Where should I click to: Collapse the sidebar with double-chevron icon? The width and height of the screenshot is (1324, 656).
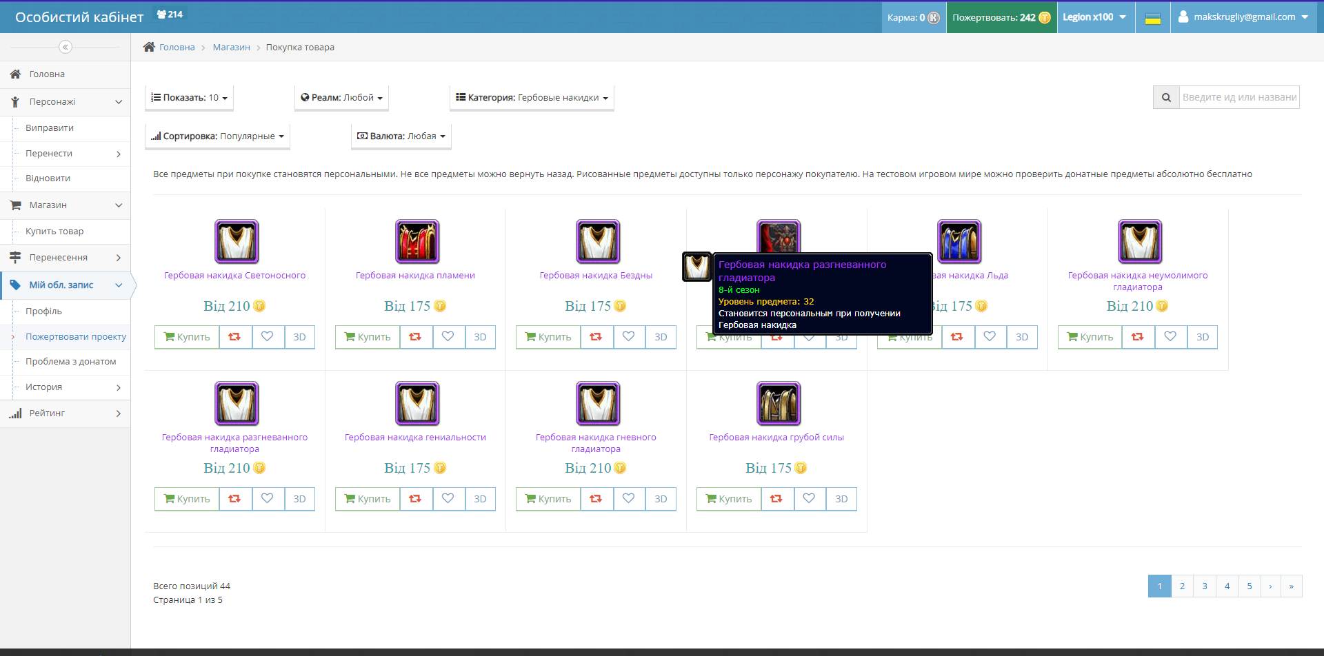click(66, 47)
